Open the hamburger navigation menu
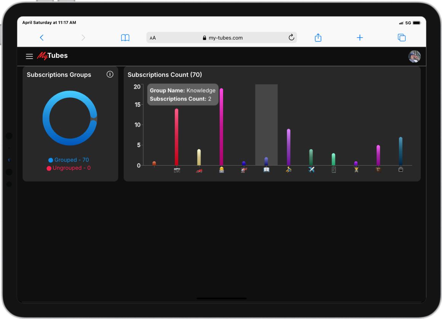This screenshot has height=319, width=442. (29, 56)
